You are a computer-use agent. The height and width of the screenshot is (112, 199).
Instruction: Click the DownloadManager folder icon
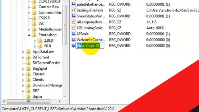28,85
